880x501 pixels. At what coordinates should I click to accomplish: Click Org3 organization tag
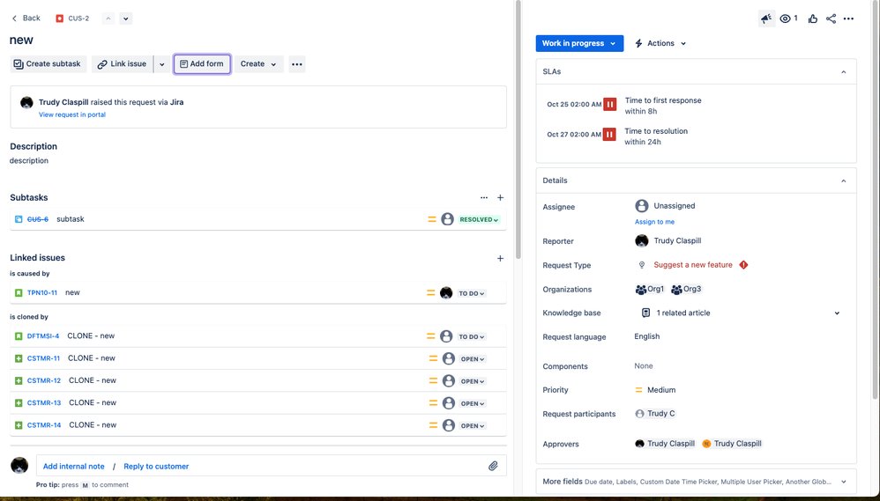tap(686, 289)
